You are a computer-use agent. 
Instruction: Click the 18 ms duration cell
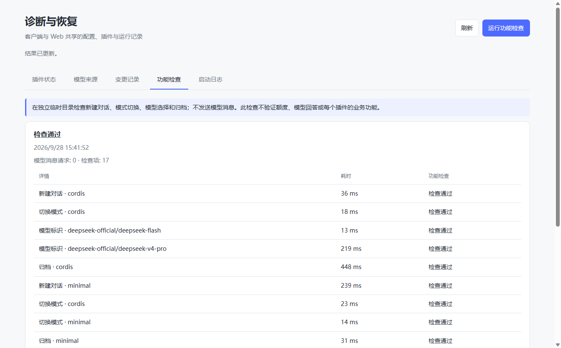tap(349, 212)
